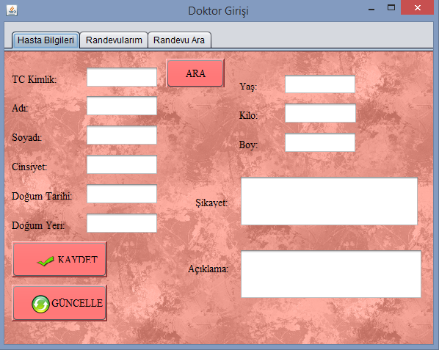The image size is (439, 350).
Task: Focus the TC Kimlik input field
Action: click(122, 77)
